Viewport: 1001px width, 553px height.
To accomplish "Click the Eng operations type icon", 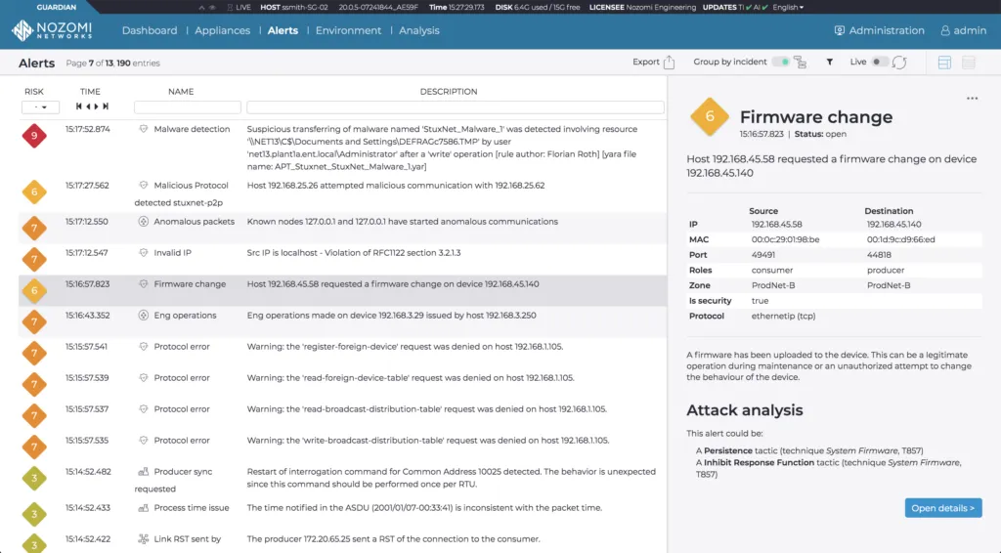I will coord(143,315).
